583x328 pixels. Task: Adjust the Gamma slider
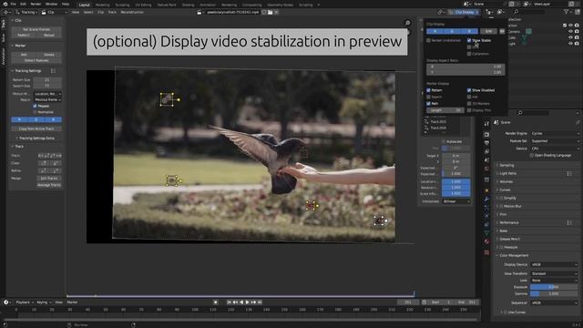click(x=554, y=293)
